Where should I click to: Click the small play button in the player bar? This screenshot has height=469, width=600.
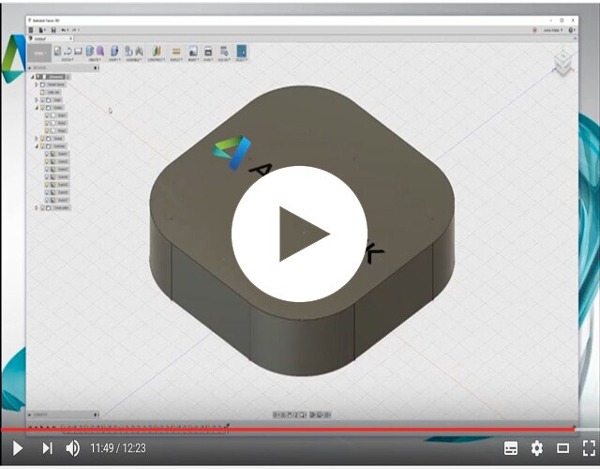point(17,448)
